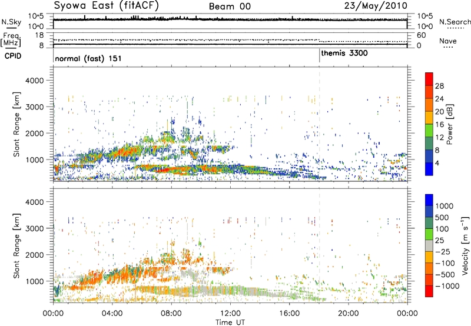Click the '3000' tick of the power panel
This screenshot has height=326, width=471.
(34, 107)
